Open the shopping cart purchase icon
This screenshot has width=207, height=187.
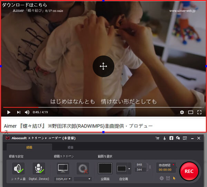pos(158,138)
